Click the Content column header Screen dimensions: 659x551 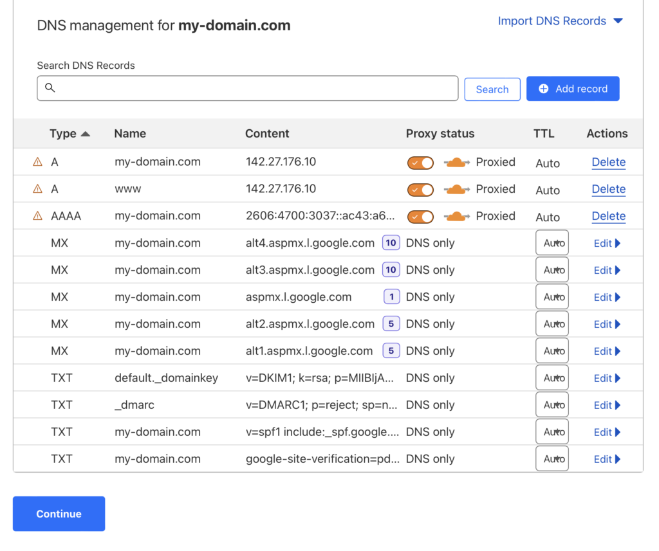[x=267, y=134]
